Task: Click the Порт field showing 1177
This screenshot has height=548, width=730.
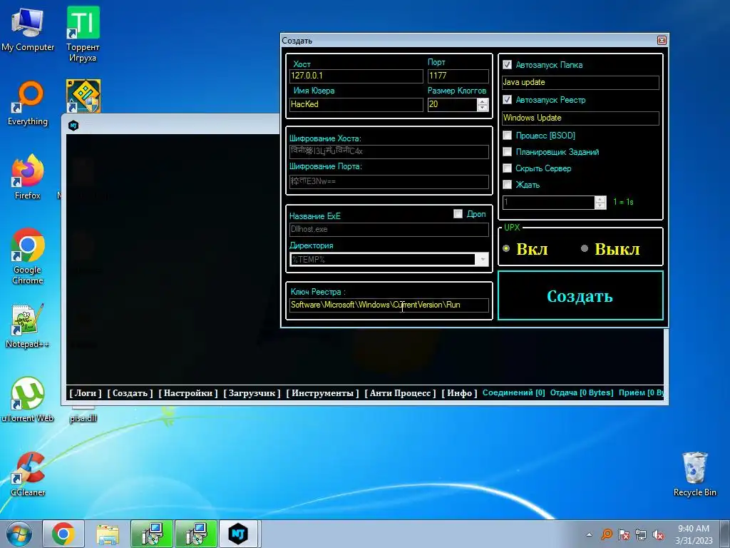Action: point(458,76)
